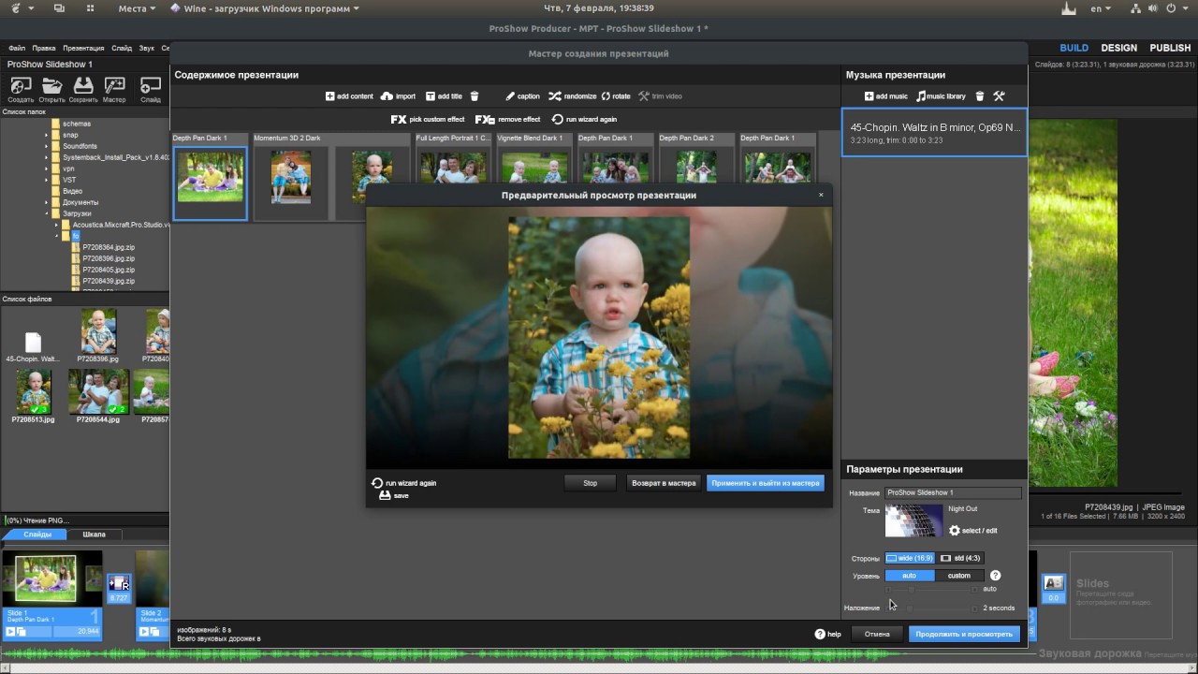Close the preview dialog
Screen dimensions: 1198x674
(821, 196)
